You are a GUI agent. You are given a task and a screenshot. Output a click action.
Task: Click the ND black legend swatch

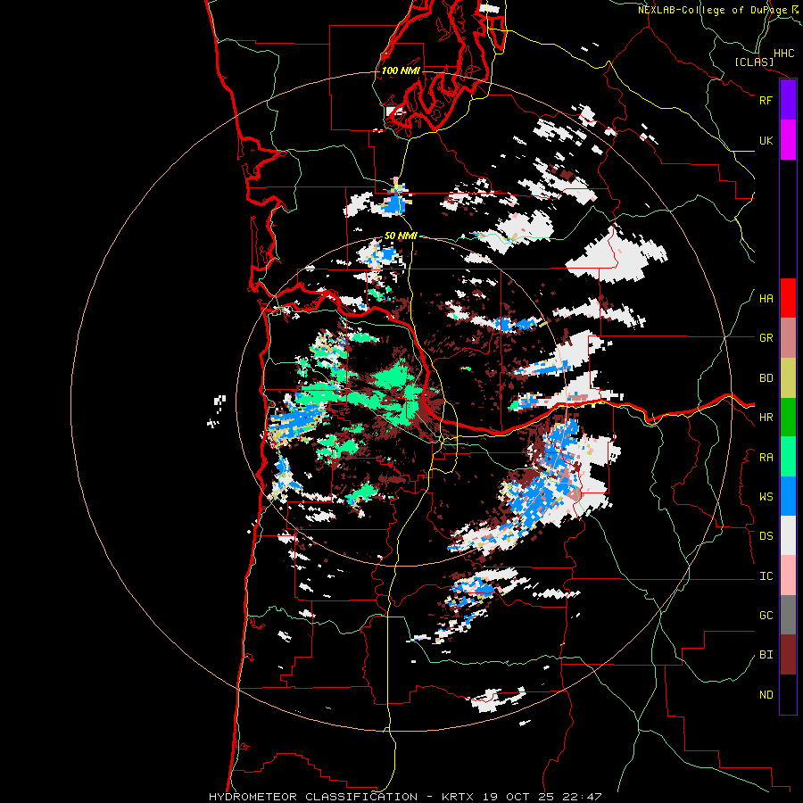click(x=788, y=694)
